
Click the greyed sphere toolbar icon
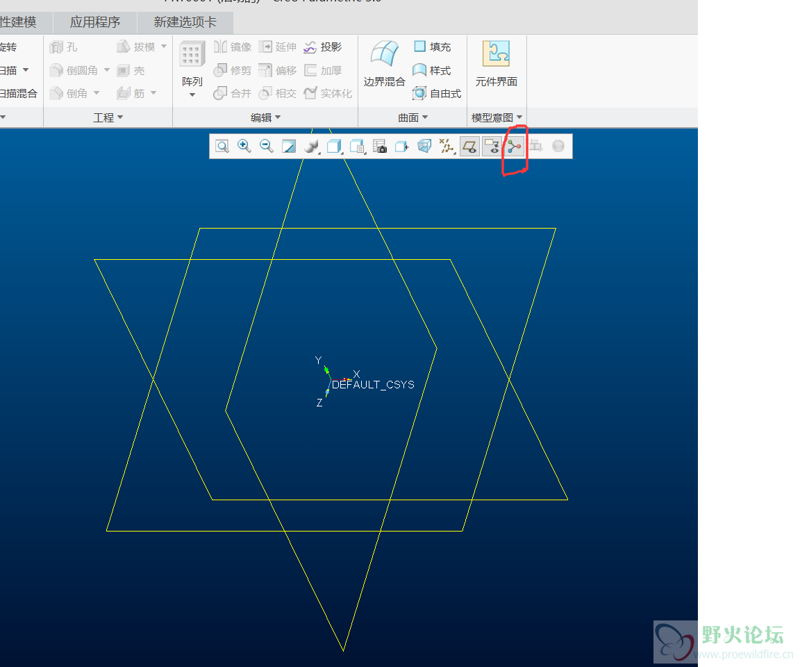[x=558, y=147]
